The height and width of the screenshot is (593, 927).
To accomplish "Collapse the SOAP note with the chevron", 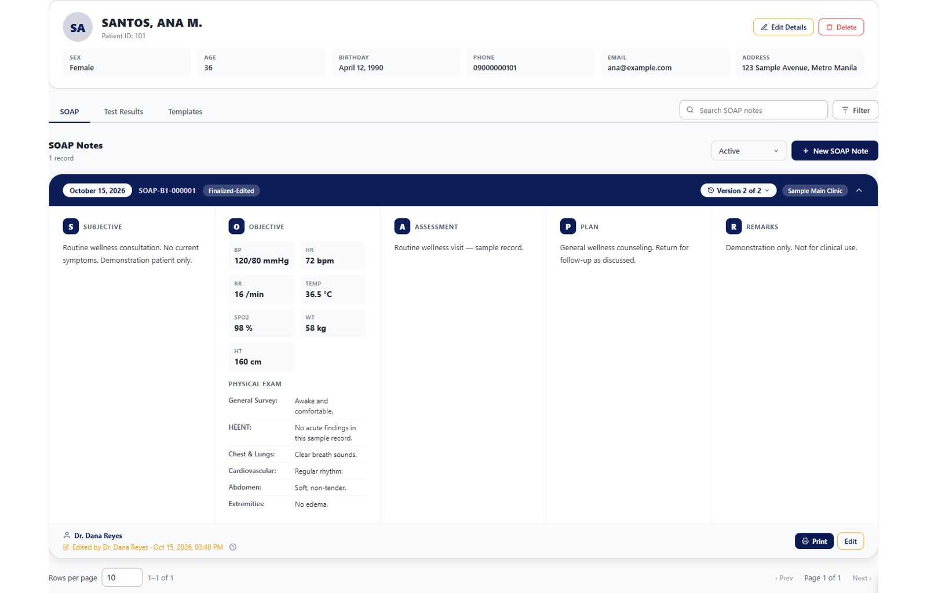I will 859,191.
